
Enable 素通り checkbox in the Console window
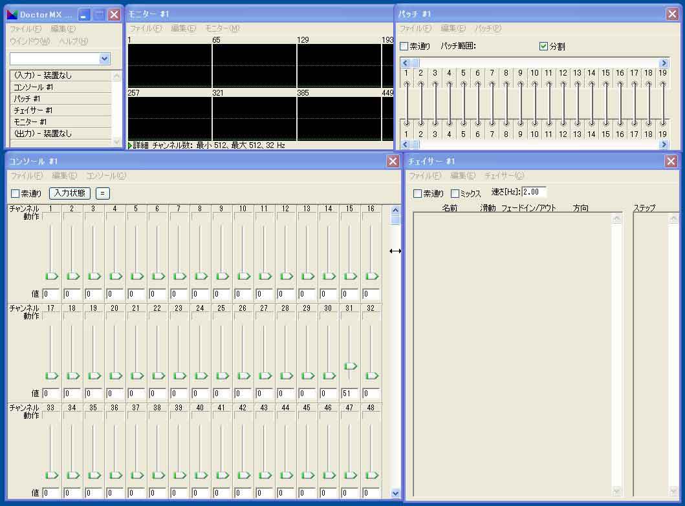tap(16, 194)
